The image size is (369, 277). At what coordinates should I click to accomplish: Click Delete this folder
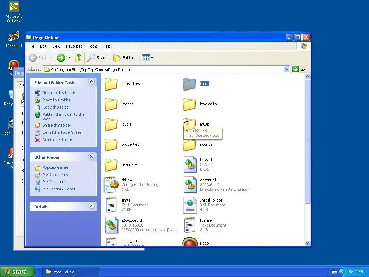57,140
